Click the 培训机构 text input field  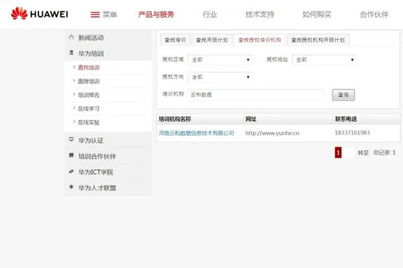click(256, 94)
